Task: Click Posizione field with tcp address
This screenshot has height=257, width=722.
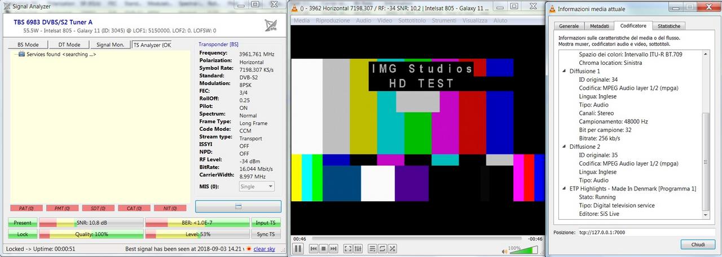Action: point(646,232)
